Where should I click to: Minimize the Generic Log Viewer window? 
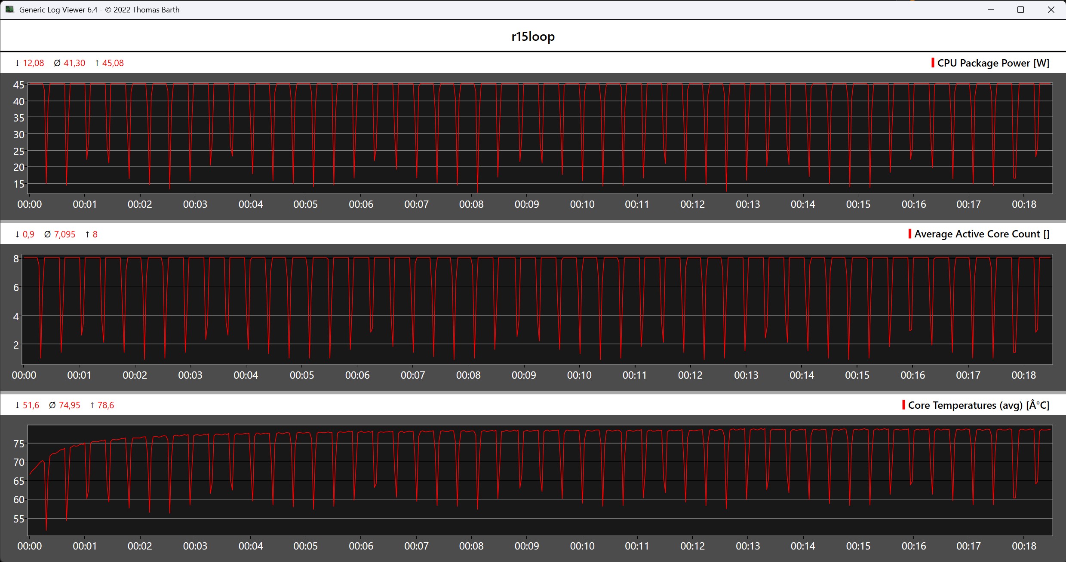click(991, 9)
